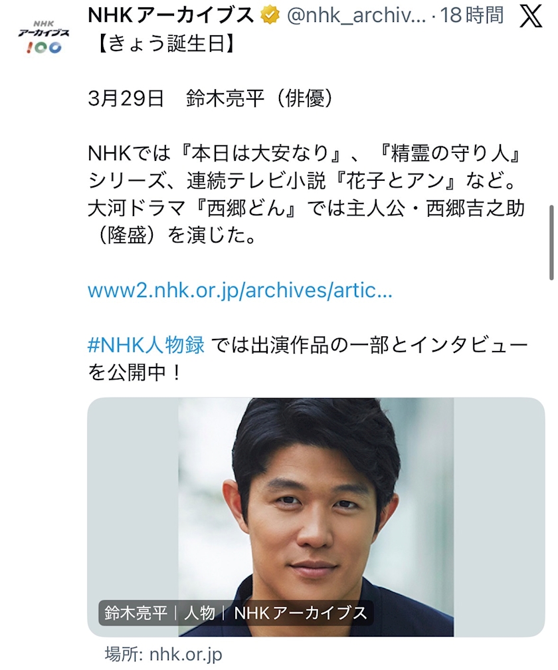
Task: Open the NHKアーカイブス display name
Action: pos(171,15)
